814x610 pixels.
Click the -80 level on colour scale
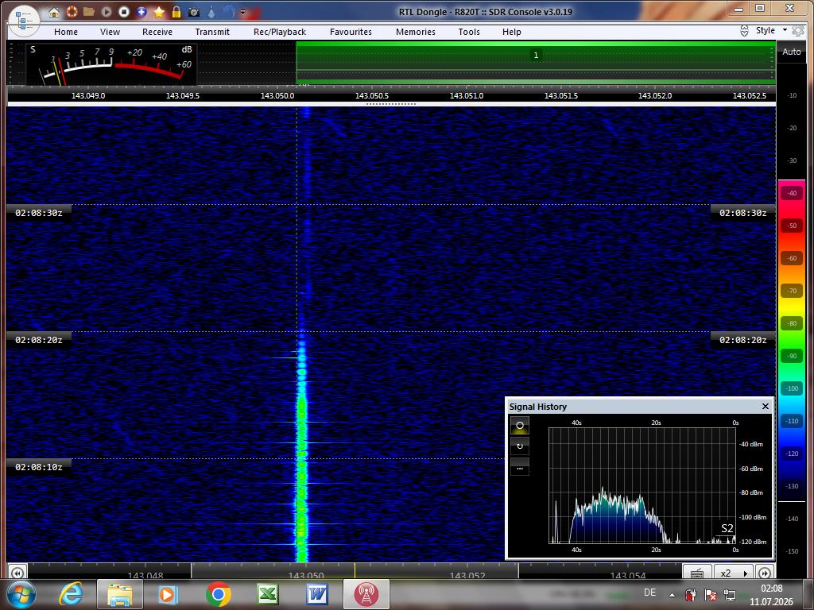[x=792, y=323]
